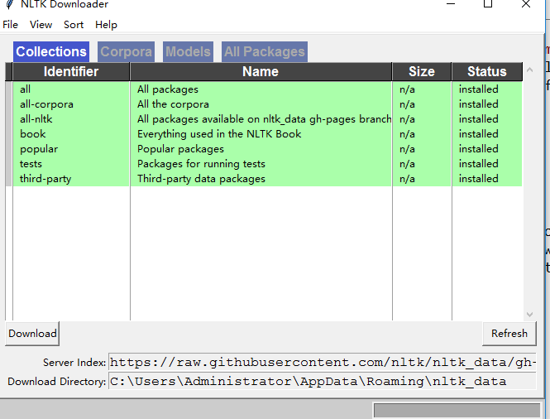The height and width of the screenshot is (419, 550).
Task: Select the 'all-corpora' identifier
Action: click(46, 104)
